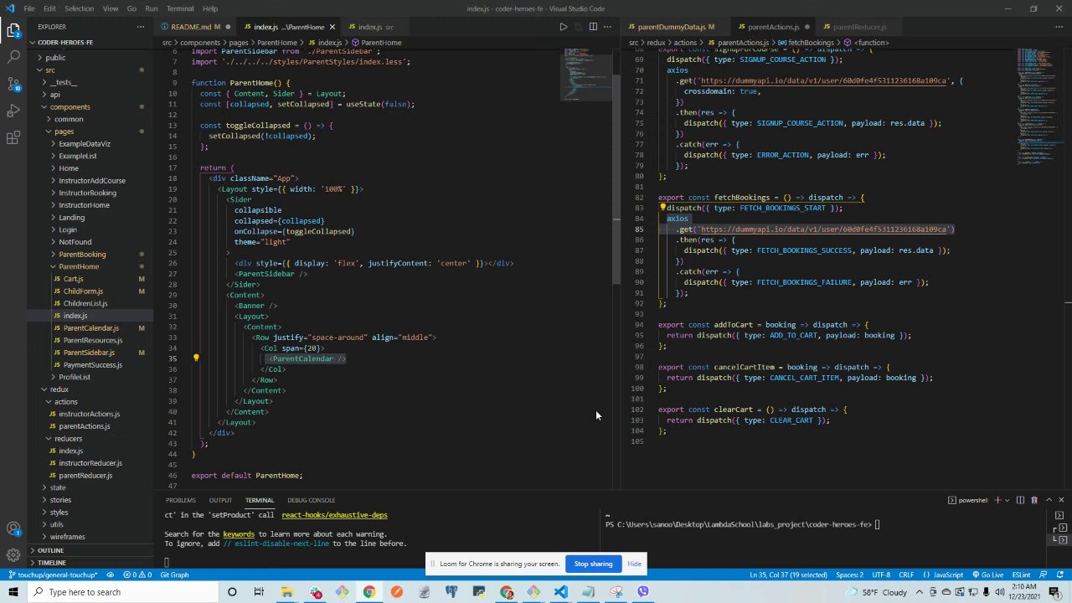Click the Manage gear icon
The height and width of the screenshot is (603, 1072).
coord(13,554)
